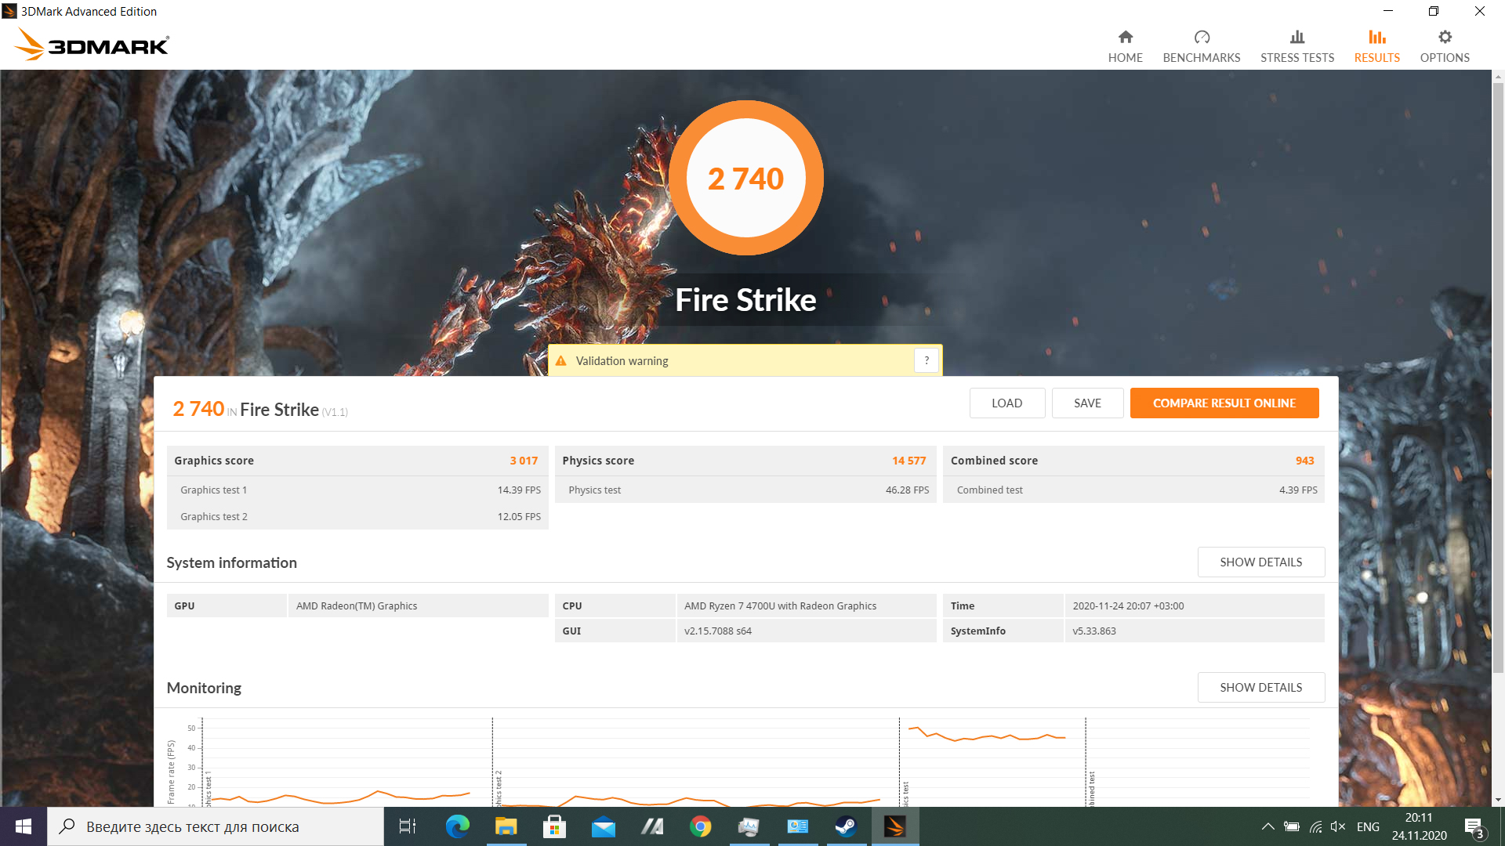The image size is (1505, 846).
Task: Click Time value '2020-11-24 20:07 +03:00'
Action: (1127, 606)
